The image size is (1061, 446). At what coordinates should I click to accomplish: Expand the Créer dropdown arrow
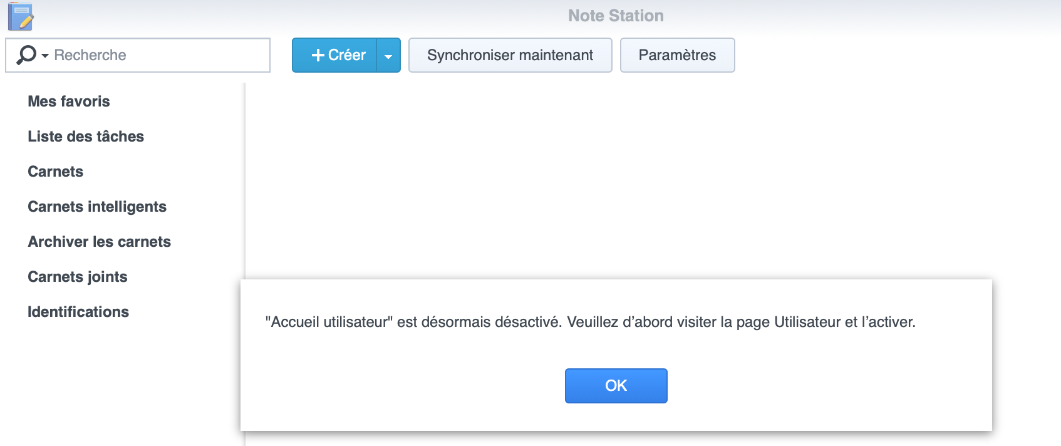pyautogui.click(x=388, y=56)
